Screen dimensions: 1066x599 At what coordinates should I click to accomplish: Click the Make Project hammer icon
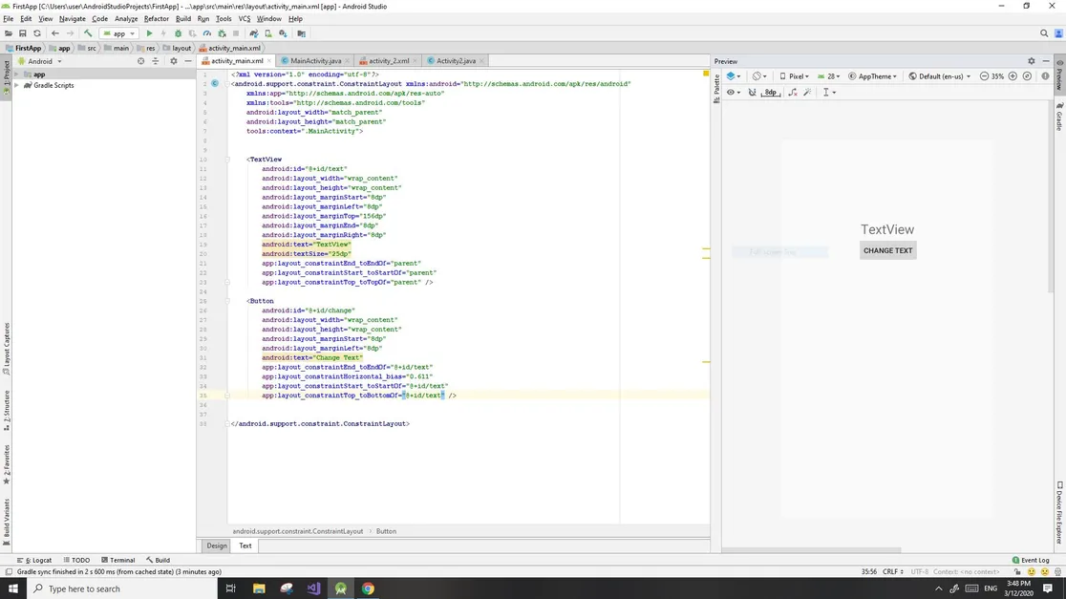click(88, 33)
